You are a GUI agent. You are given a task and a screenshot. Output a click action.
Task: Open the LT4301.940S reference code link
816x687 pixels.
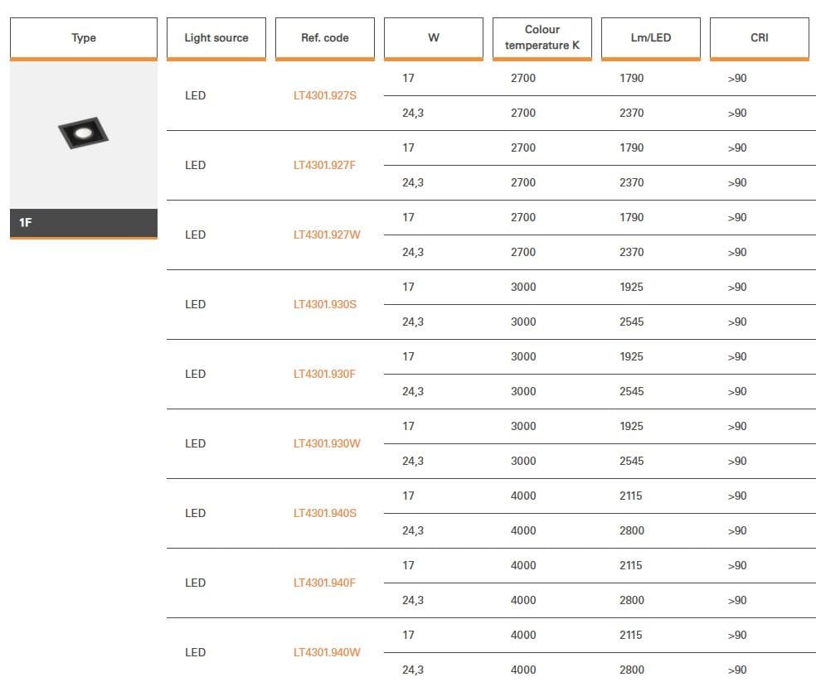(325, 513)
